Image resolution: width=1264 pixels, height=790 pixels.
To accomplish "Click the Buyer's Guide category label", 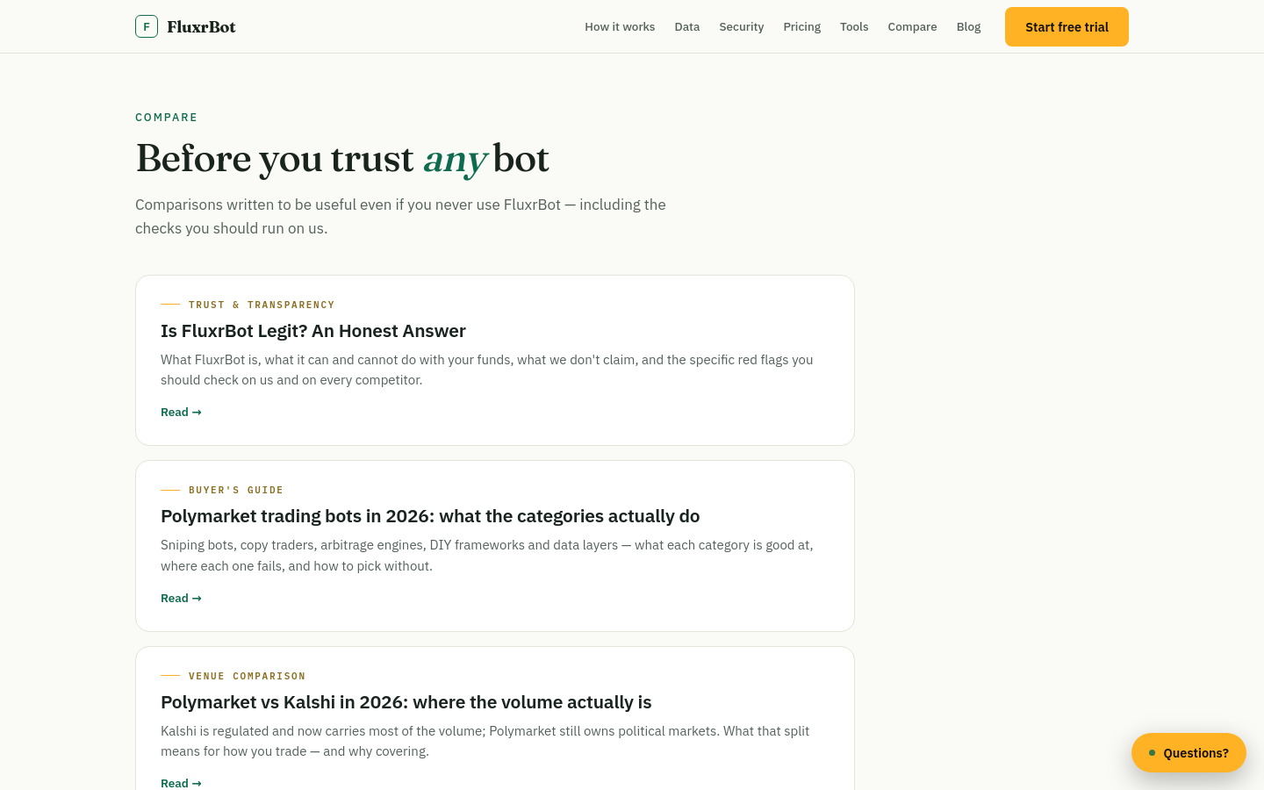I will [236, 490].
